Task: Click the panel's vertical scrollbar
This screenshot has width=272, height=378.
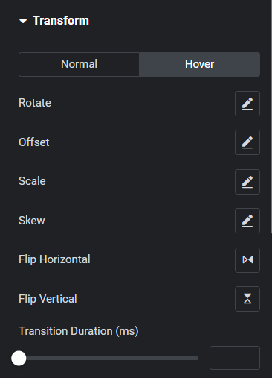Action: (x=271, y=117)
